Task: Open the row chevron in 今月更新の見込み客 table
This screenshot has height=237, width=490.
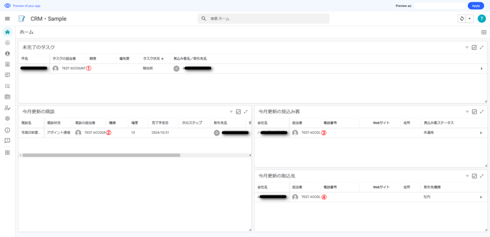Action: [x=481, y=133]
